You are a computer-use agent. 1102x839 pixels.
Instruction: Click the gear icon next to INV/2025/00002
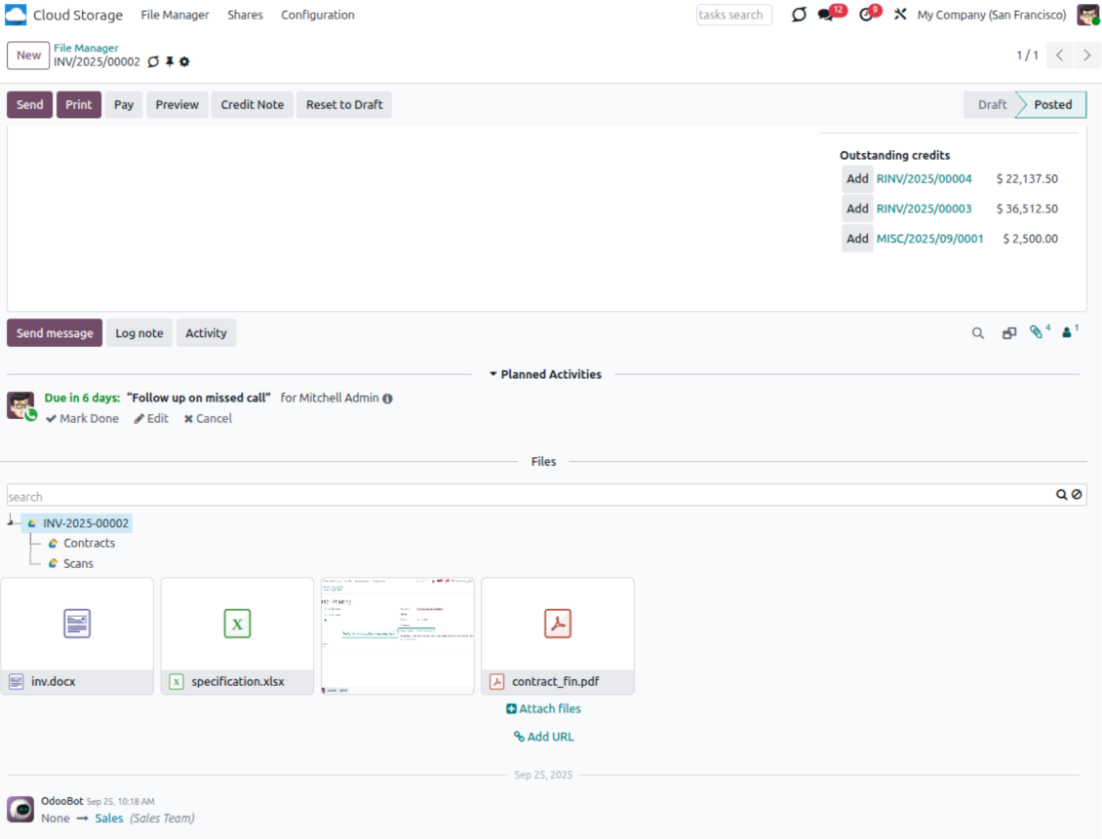[x=184, y=62]
